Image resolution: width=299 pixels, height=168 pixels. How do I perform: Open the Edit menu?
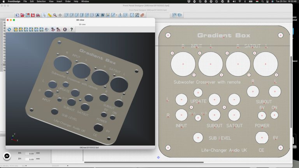pos(32,1)
